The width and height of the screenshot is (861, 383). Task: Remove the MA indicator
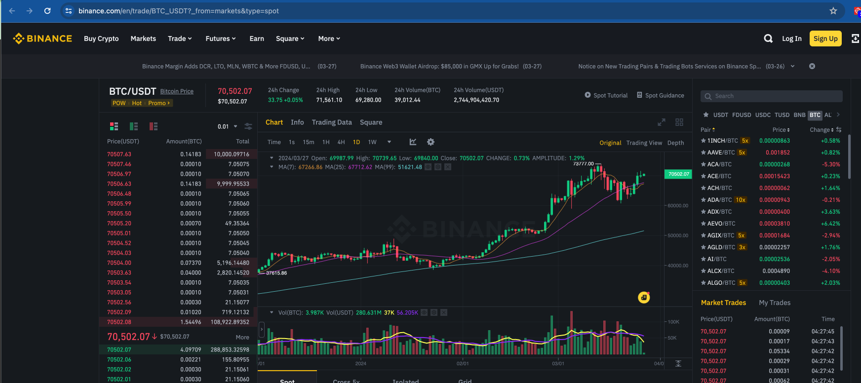point(448,167)
